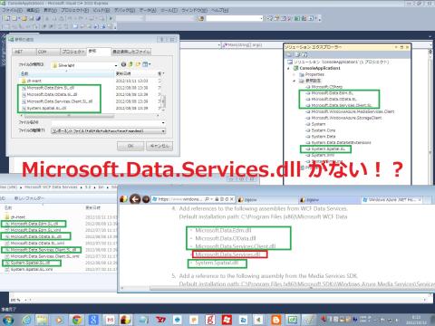Open the デバッグ menu
Image resolution: width=435 pixels, height=326 pixels.
124,10
